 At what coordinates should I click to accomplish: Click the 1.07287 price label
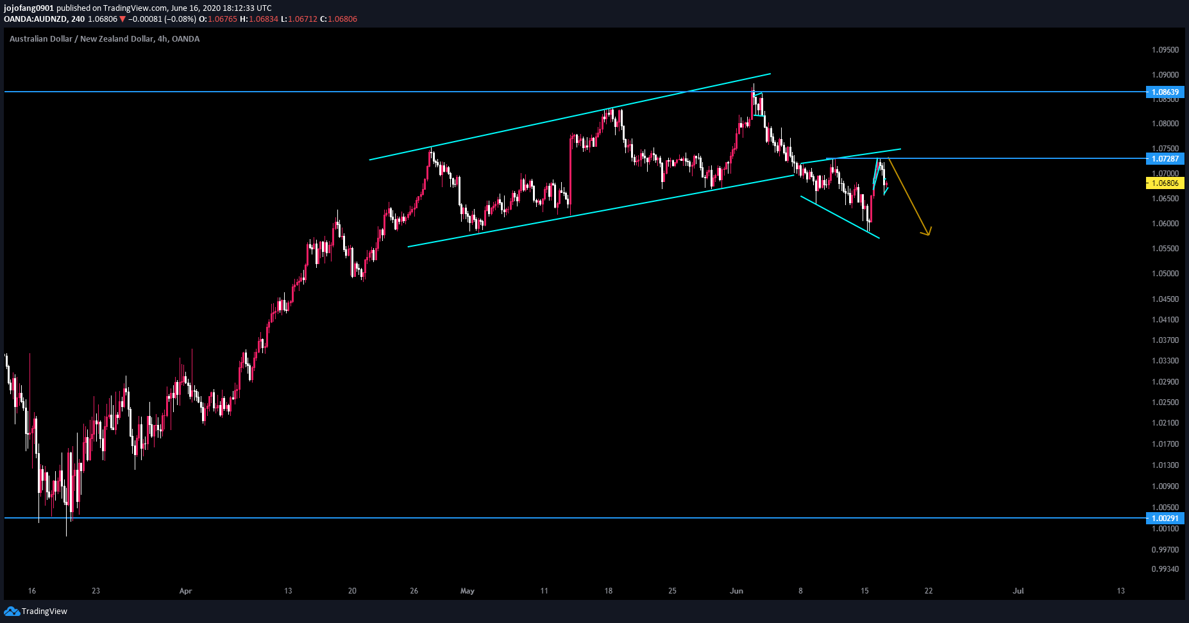(1165, 158)
